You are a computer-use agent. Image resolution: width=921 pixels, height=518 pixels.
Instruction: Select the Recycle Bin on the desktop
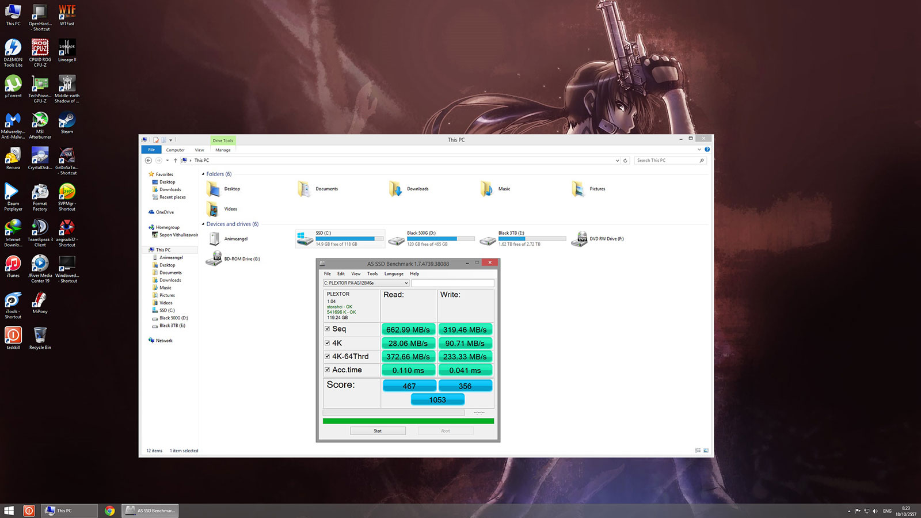40,338
